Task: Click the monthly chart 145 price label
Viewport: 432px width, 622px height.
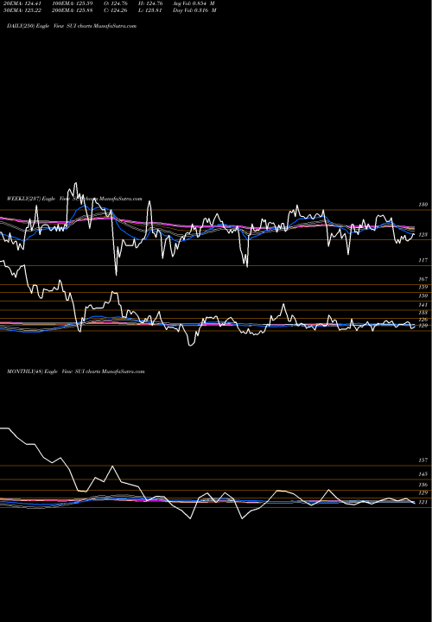Action: click(423, 474)
